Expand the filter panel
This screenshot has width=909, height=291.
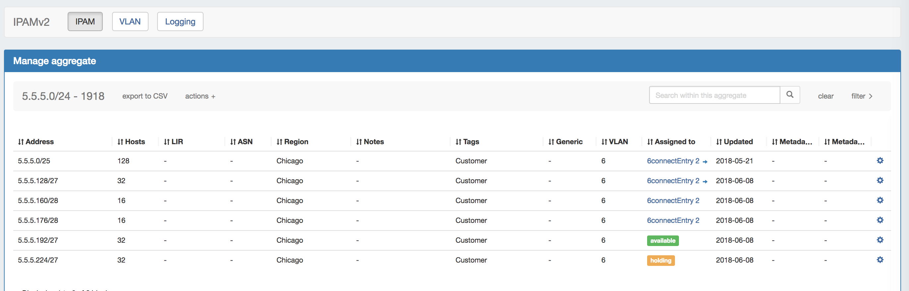click(861, 96)
